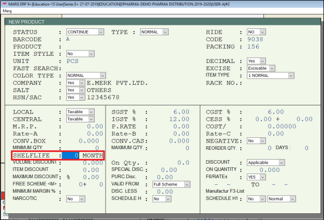The height and width of the screenshot is (220, 324).
Task: Open the ITEM TYPE dropdown showing 1 NORMAL
Action: (271, 75)
